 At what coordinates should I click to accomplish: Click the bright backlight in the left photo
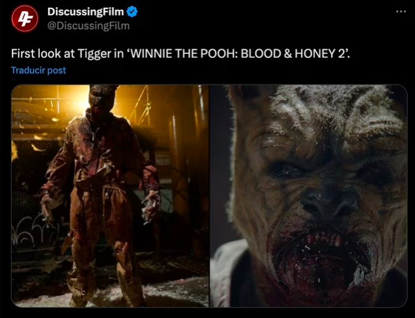click(77, 101)
